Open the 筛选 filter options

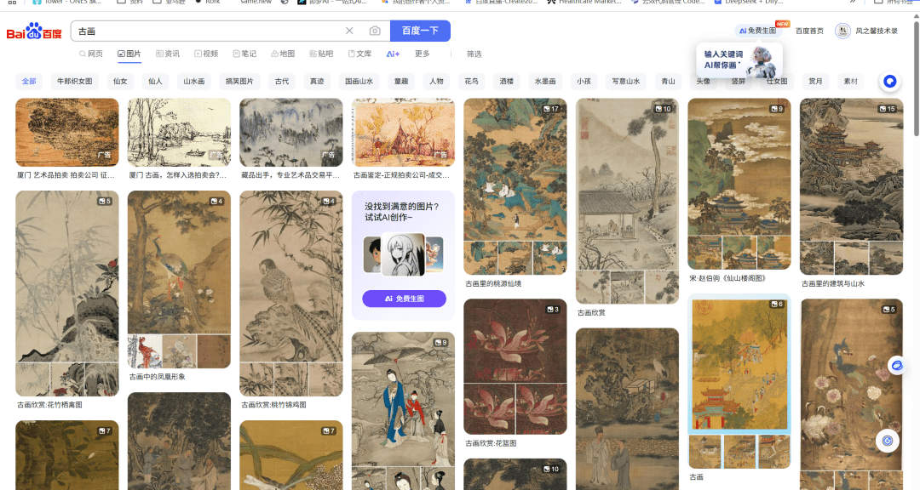tap(474, 54)
